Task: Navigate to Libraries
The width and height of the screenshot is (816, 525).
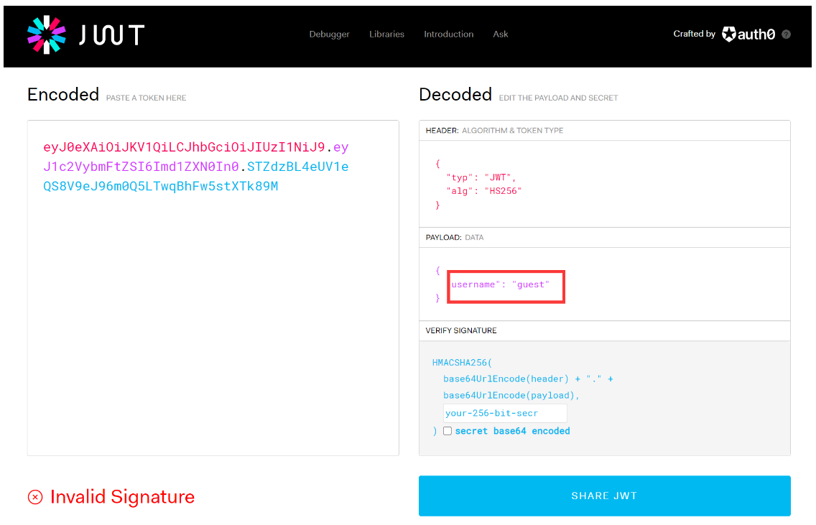Action: pyautogui.click(x=386, y=34)
